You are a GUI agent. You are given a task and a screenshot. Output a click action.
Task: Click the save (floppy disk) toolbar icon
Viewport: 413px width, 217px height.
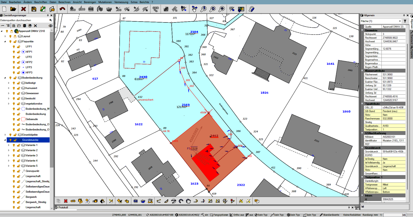point(34,9)
